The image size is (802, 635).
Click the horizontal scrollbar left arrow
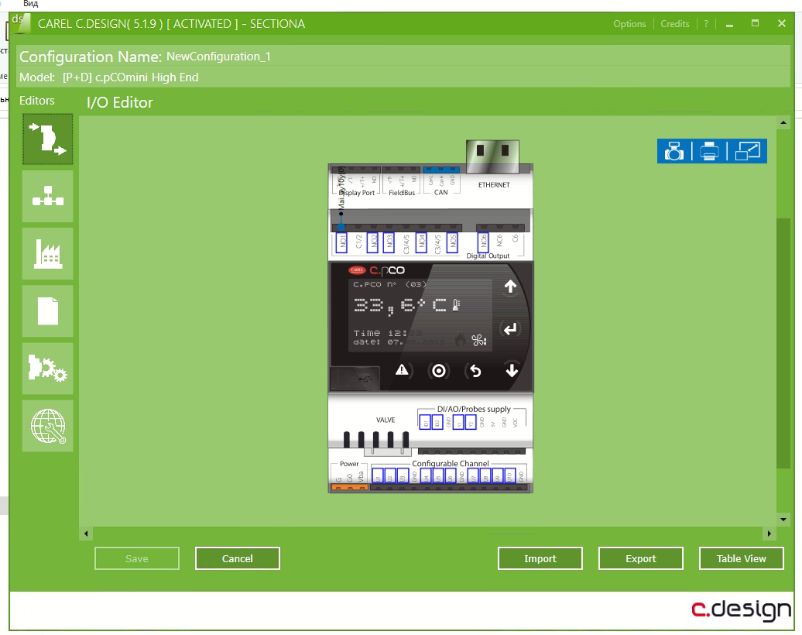86,534
